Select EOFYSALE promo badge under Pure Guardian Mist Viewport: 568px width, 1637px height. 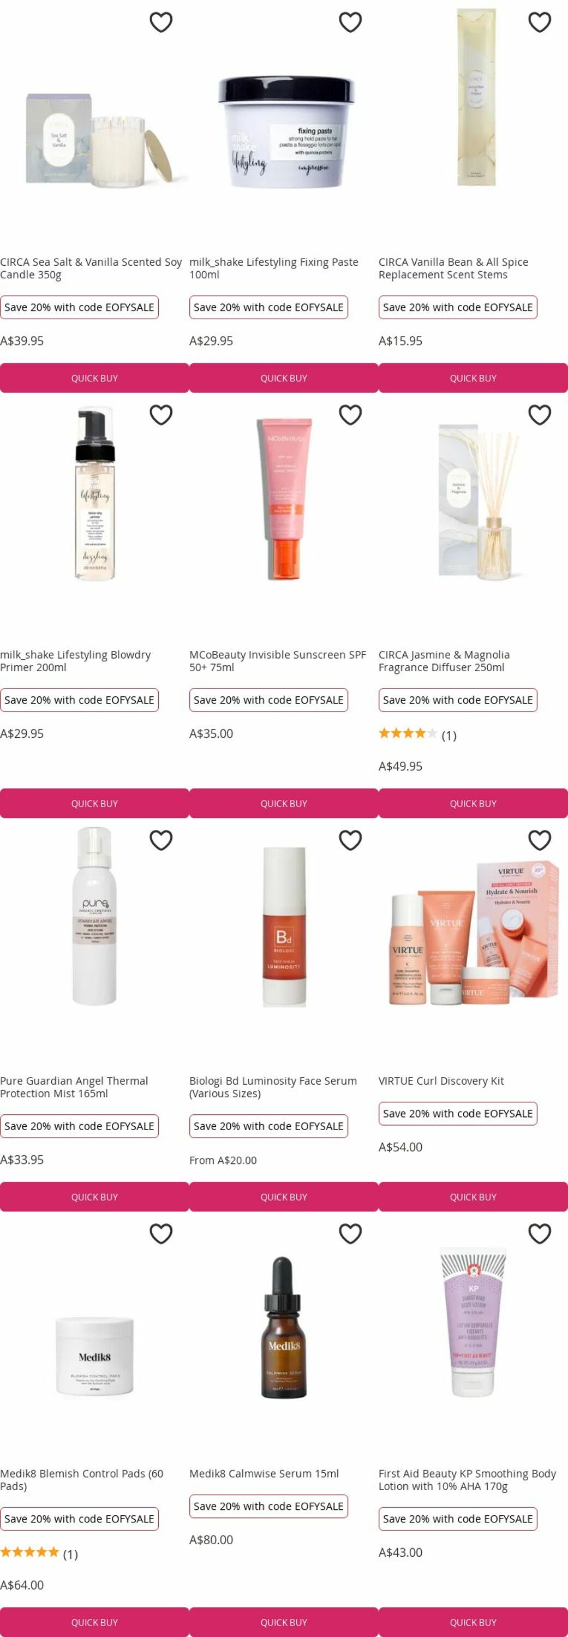point(80,1126)
